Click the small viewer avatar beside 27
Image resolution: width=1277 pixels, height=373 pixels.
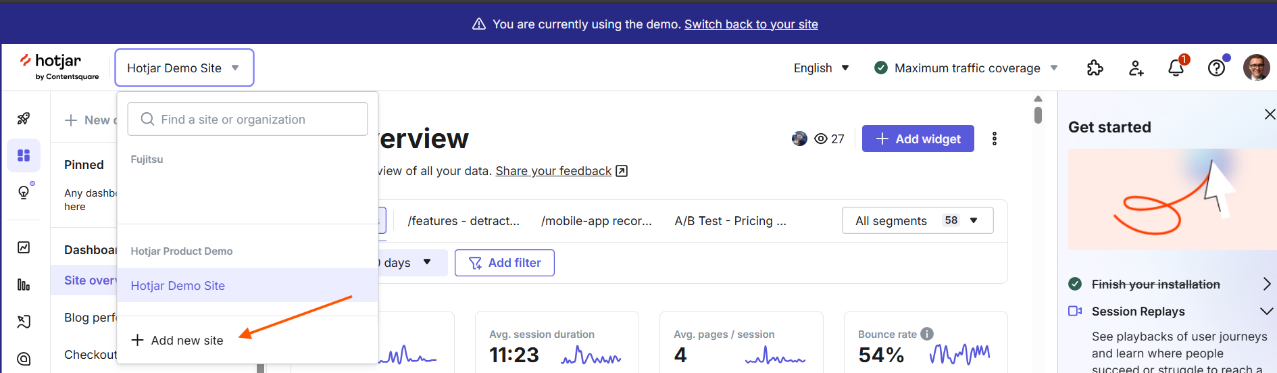pos(799,139)
